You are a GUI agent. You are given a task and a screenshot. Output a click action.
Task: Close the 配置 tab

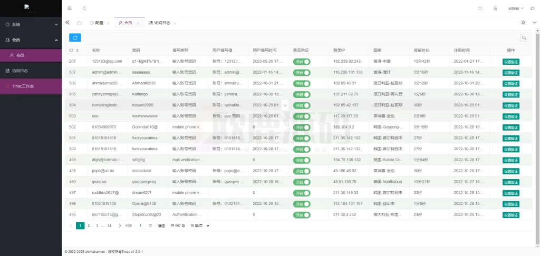point(108,23)
